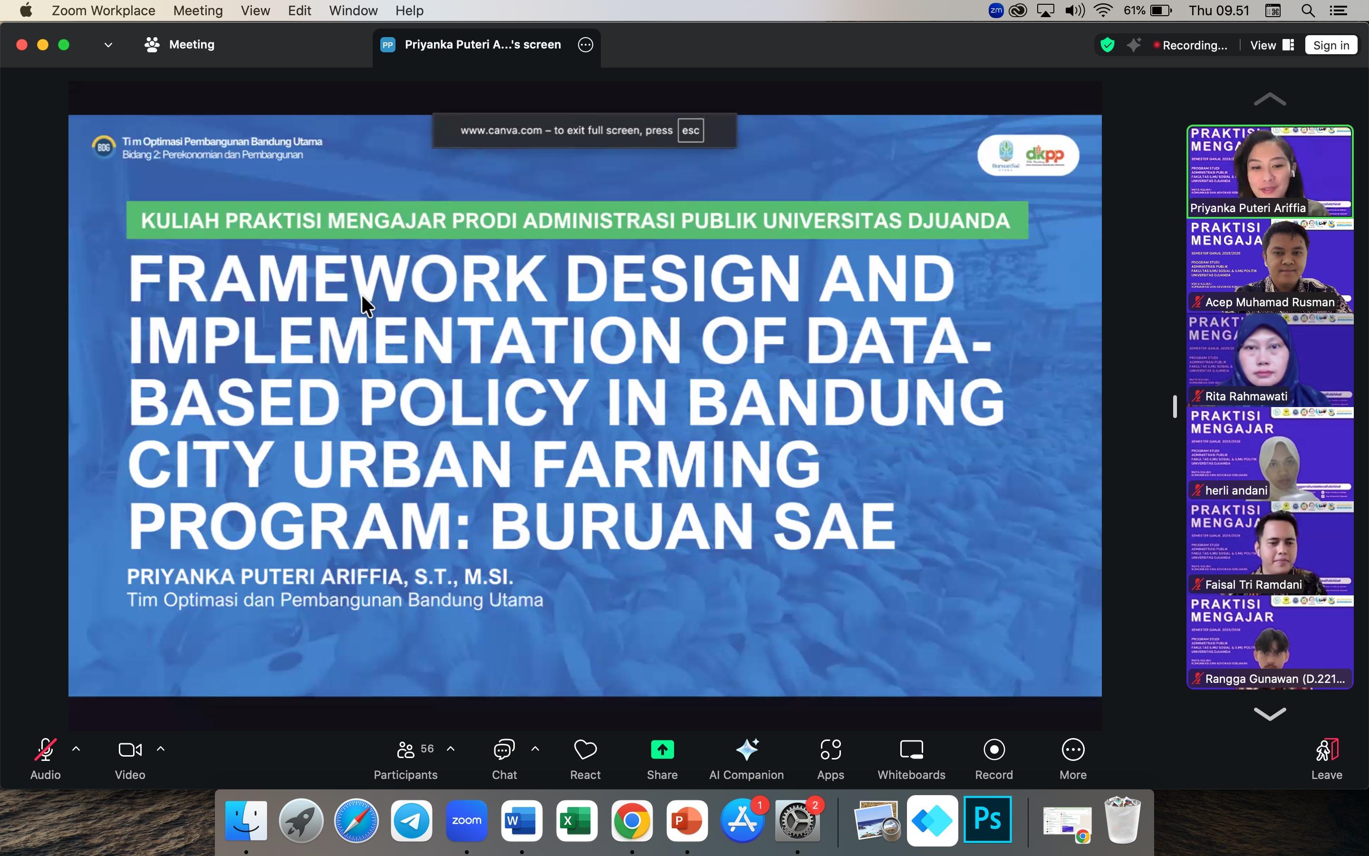
Task: Expand audio options caret next to Audio
Action: [x=76, y=749]
